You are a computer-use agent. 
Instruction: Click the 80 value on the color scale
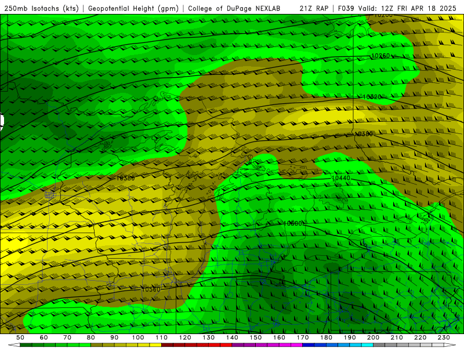90,338
